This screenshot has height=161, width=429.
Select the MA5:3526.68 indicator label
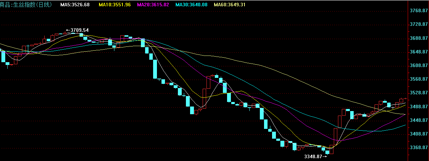(x=75, y=5)
